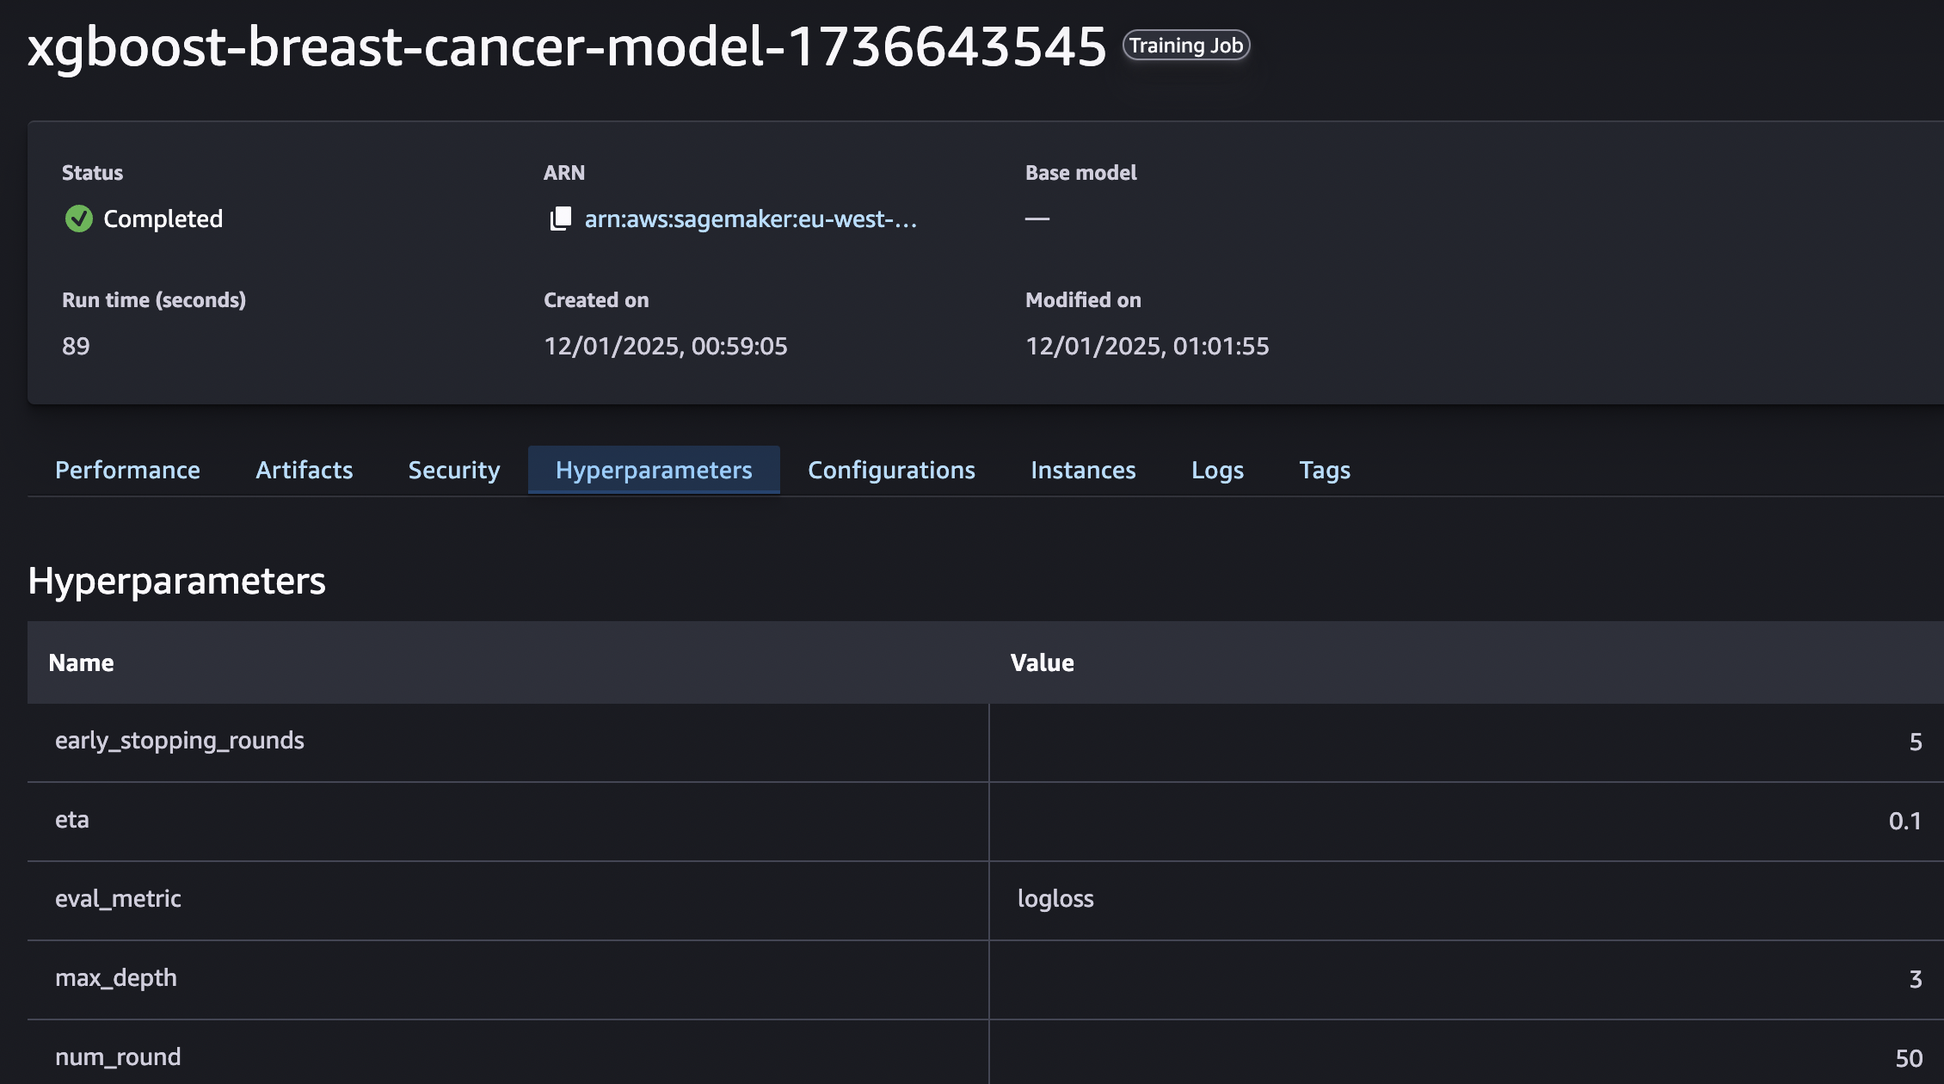Click the Value column header

coord(1042,662)
